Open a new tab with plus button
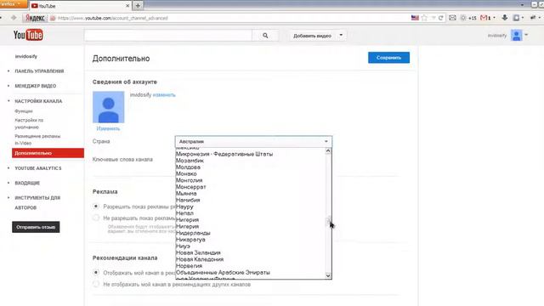 click(x=138, y=6)
